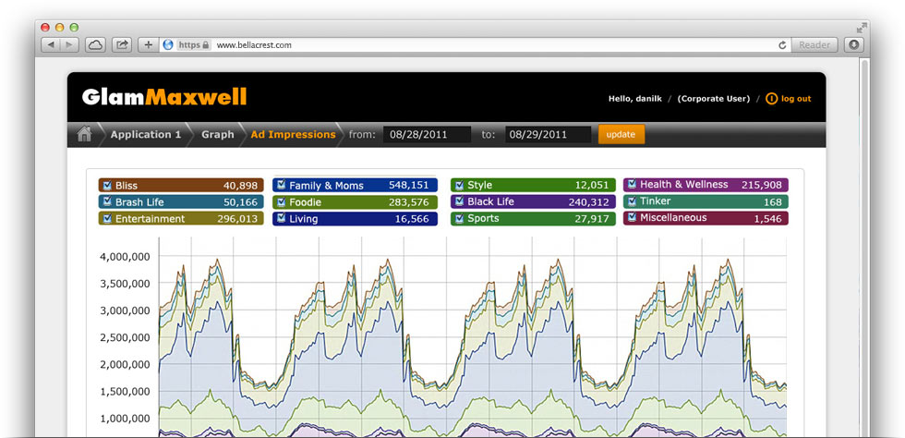
Task: Select Ad Impressions breadcrumb item
Action: point(293,135)
